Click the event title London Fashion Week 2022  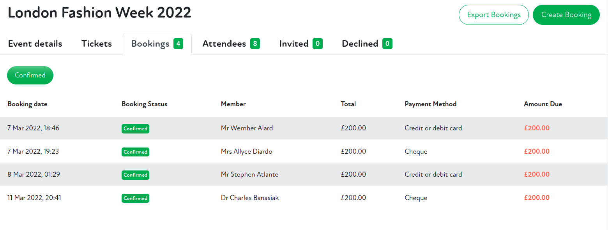[x=99, y=12]
